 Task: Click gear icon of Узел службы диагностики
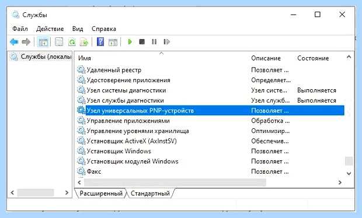pyautogui.click(x=81, y=100)
